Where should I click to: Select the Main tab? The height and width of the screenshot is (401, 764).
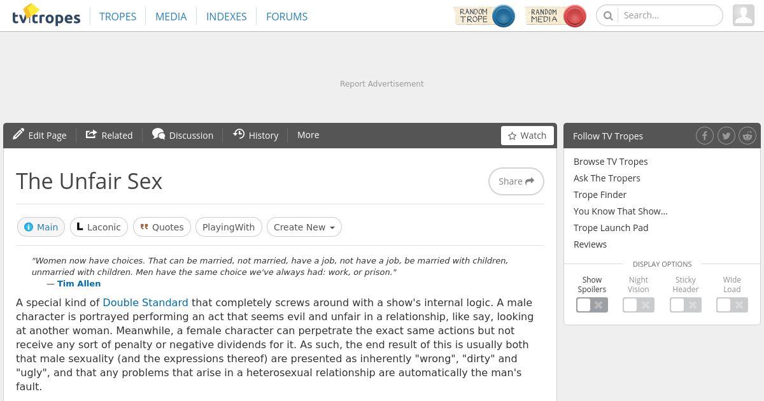click(x=41, y=227)
